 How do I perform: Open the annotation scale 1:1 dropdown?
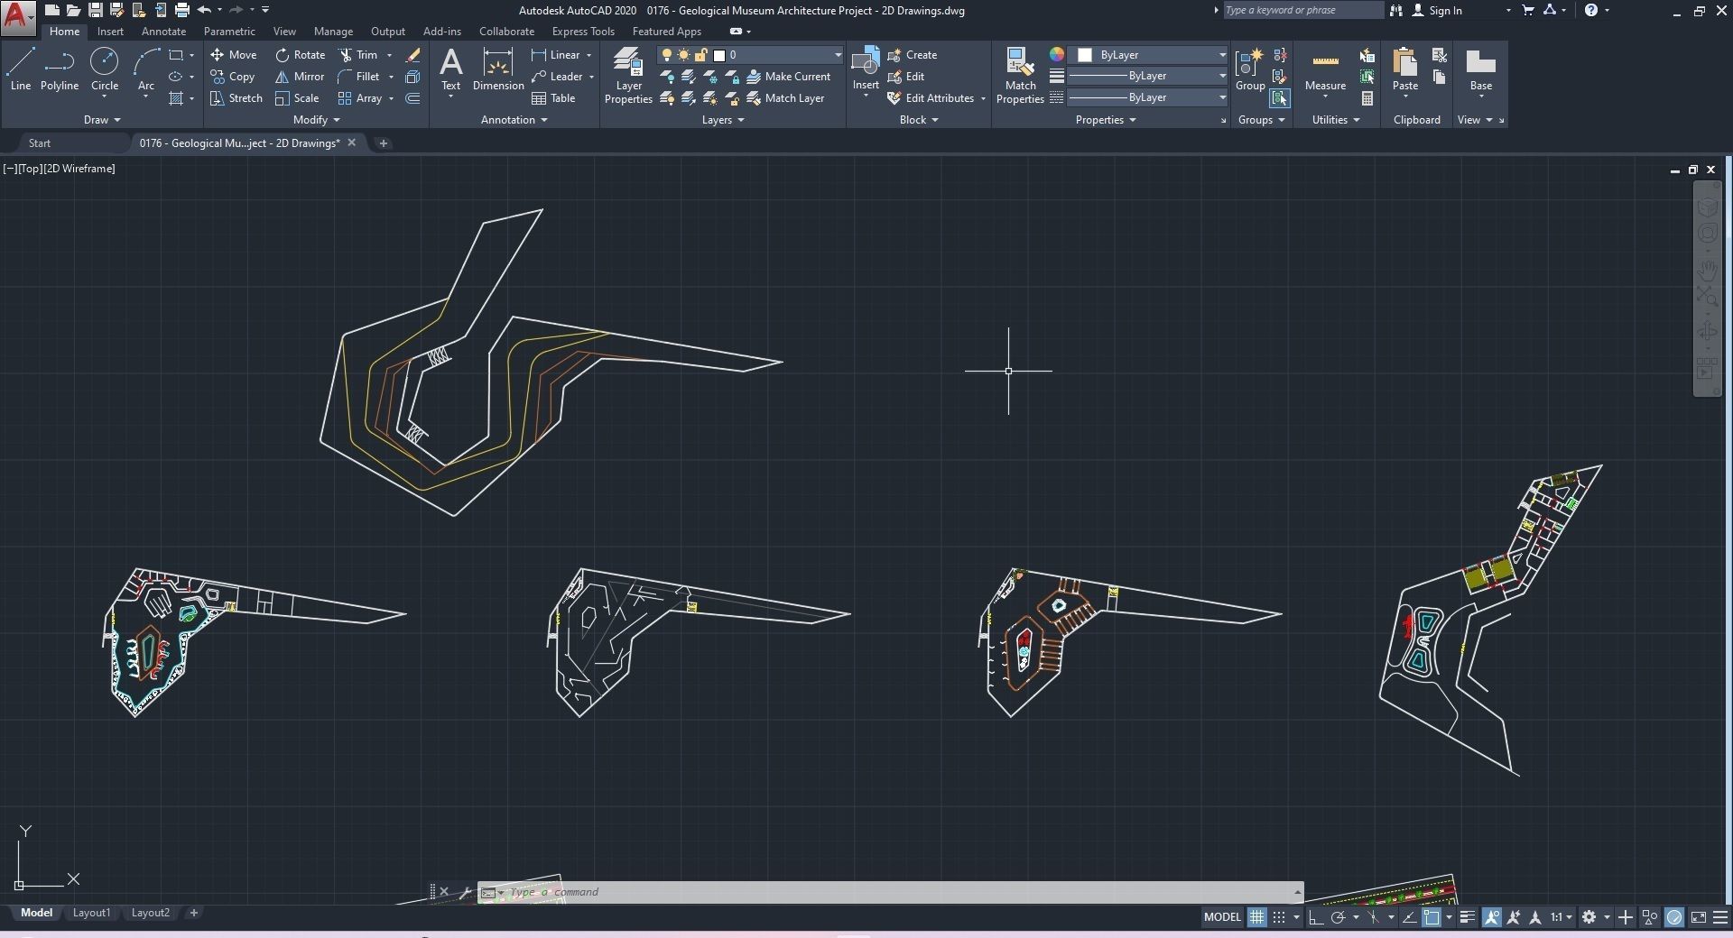(1562, 917)
